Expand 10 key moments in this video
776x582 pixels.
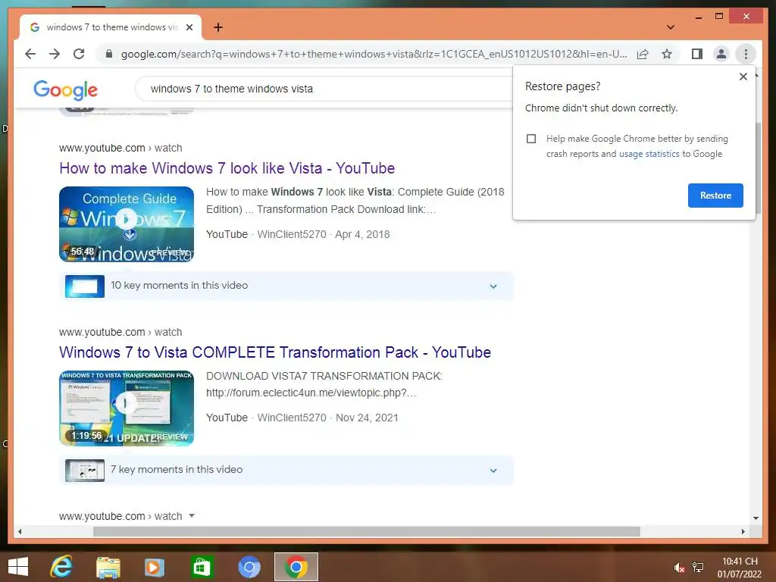click(x=286, y=286)
